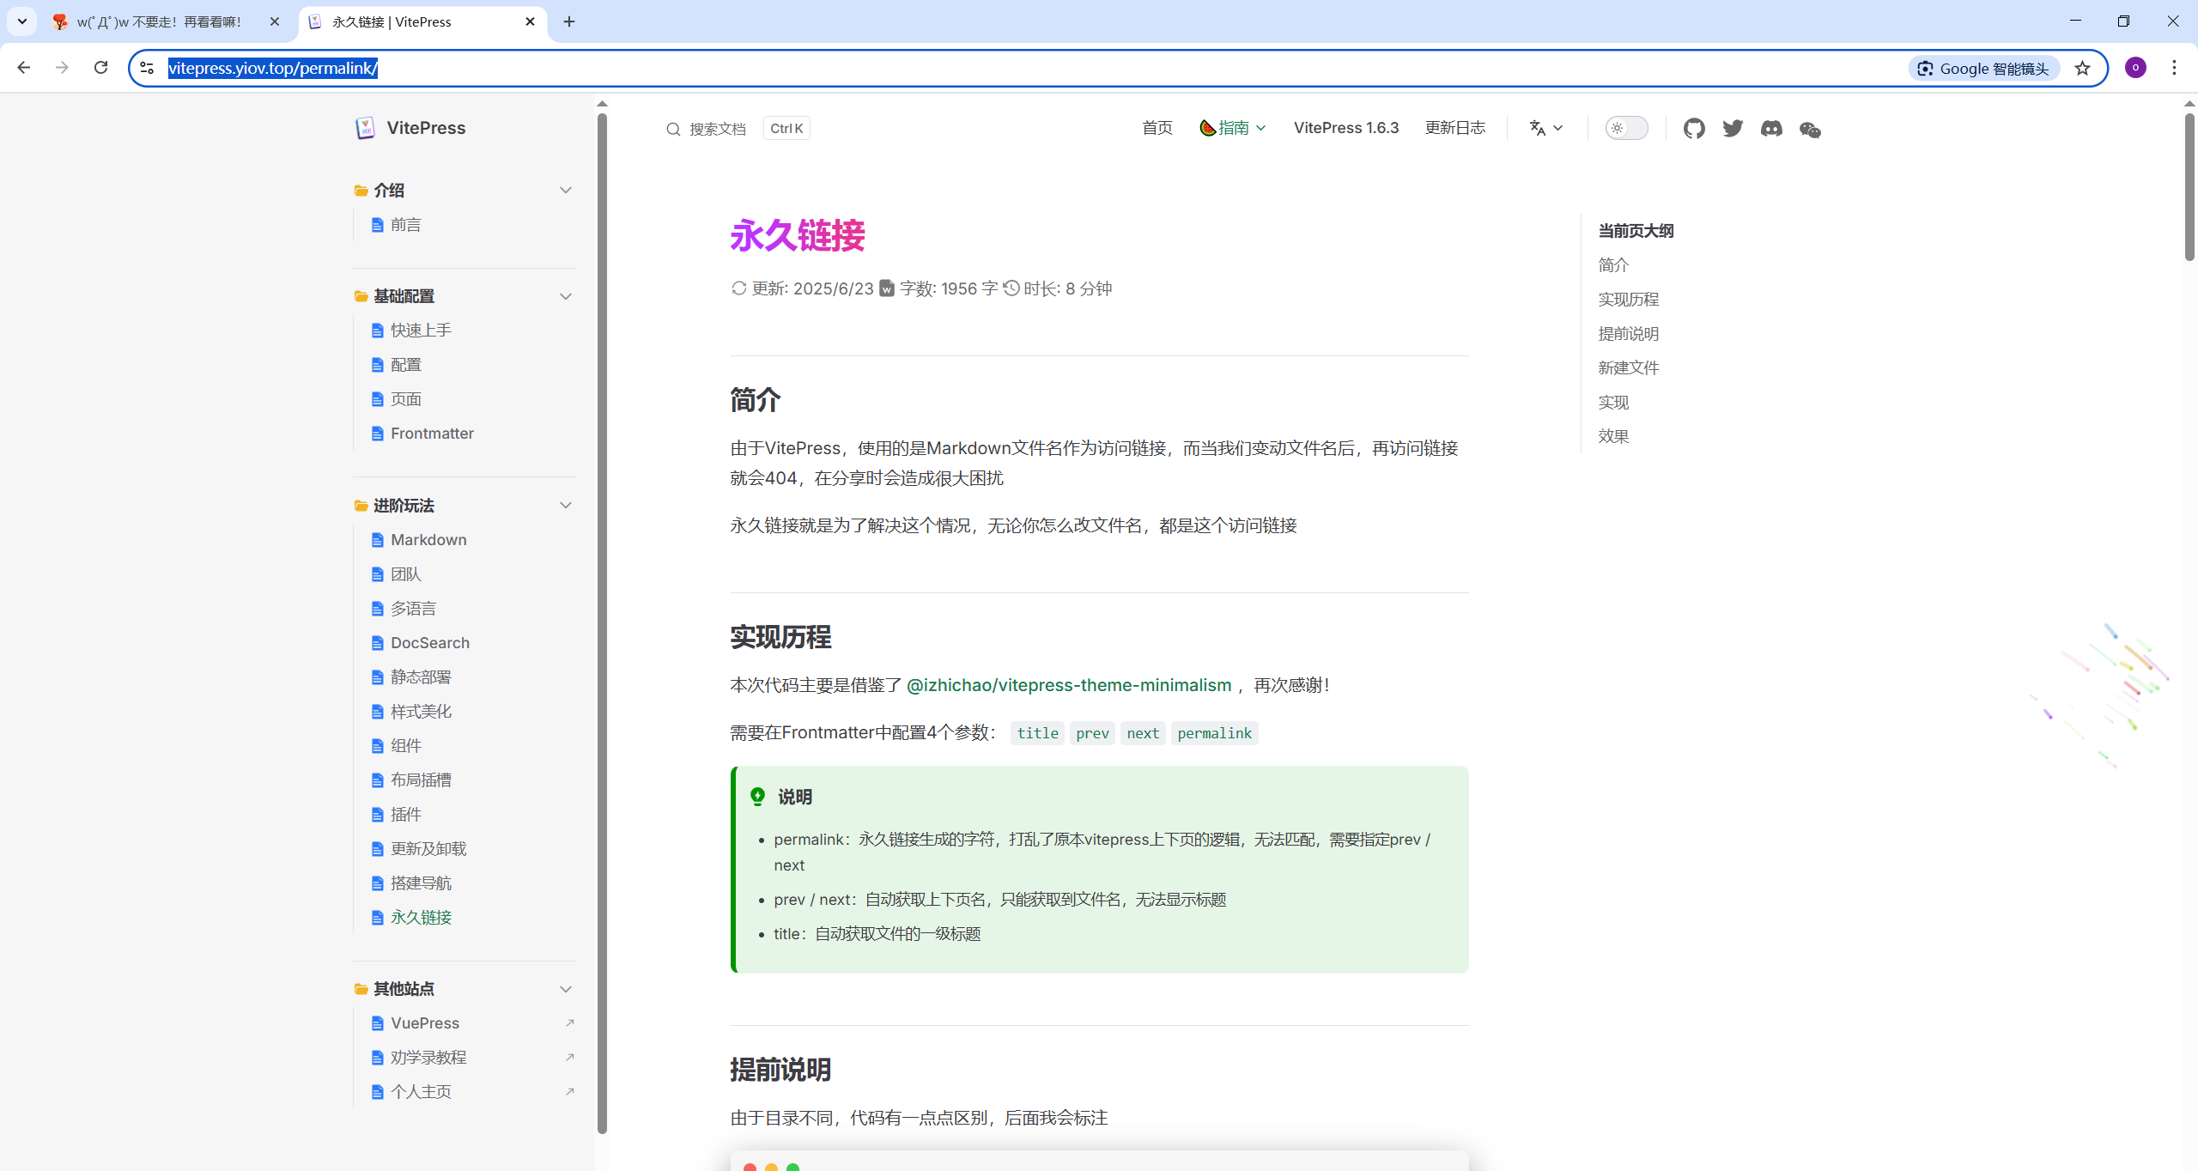Click the browser reload icon

pos(100,68)
